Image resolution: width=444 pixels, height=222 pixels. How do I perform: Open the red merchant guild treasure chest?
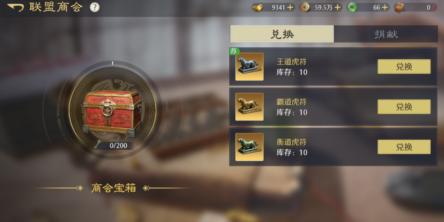pos(112,113)
